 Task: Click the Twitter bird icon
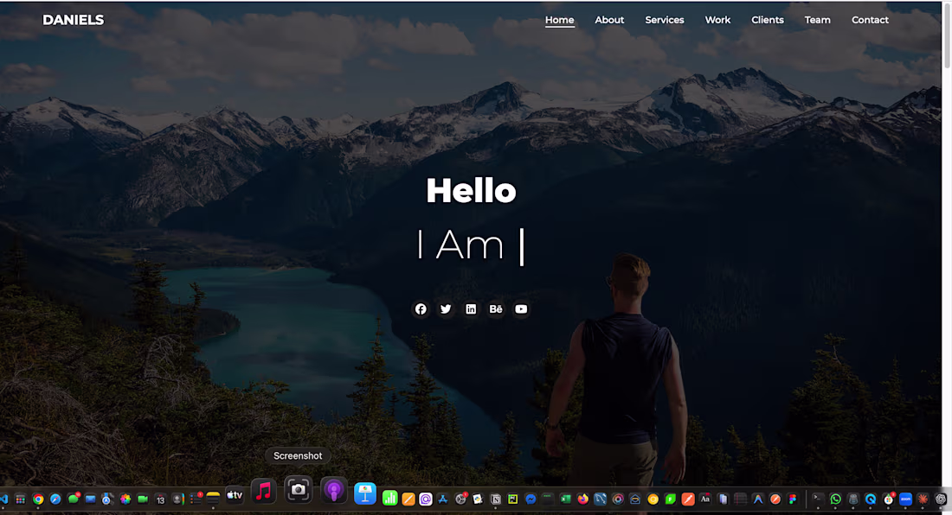[446, 308]
